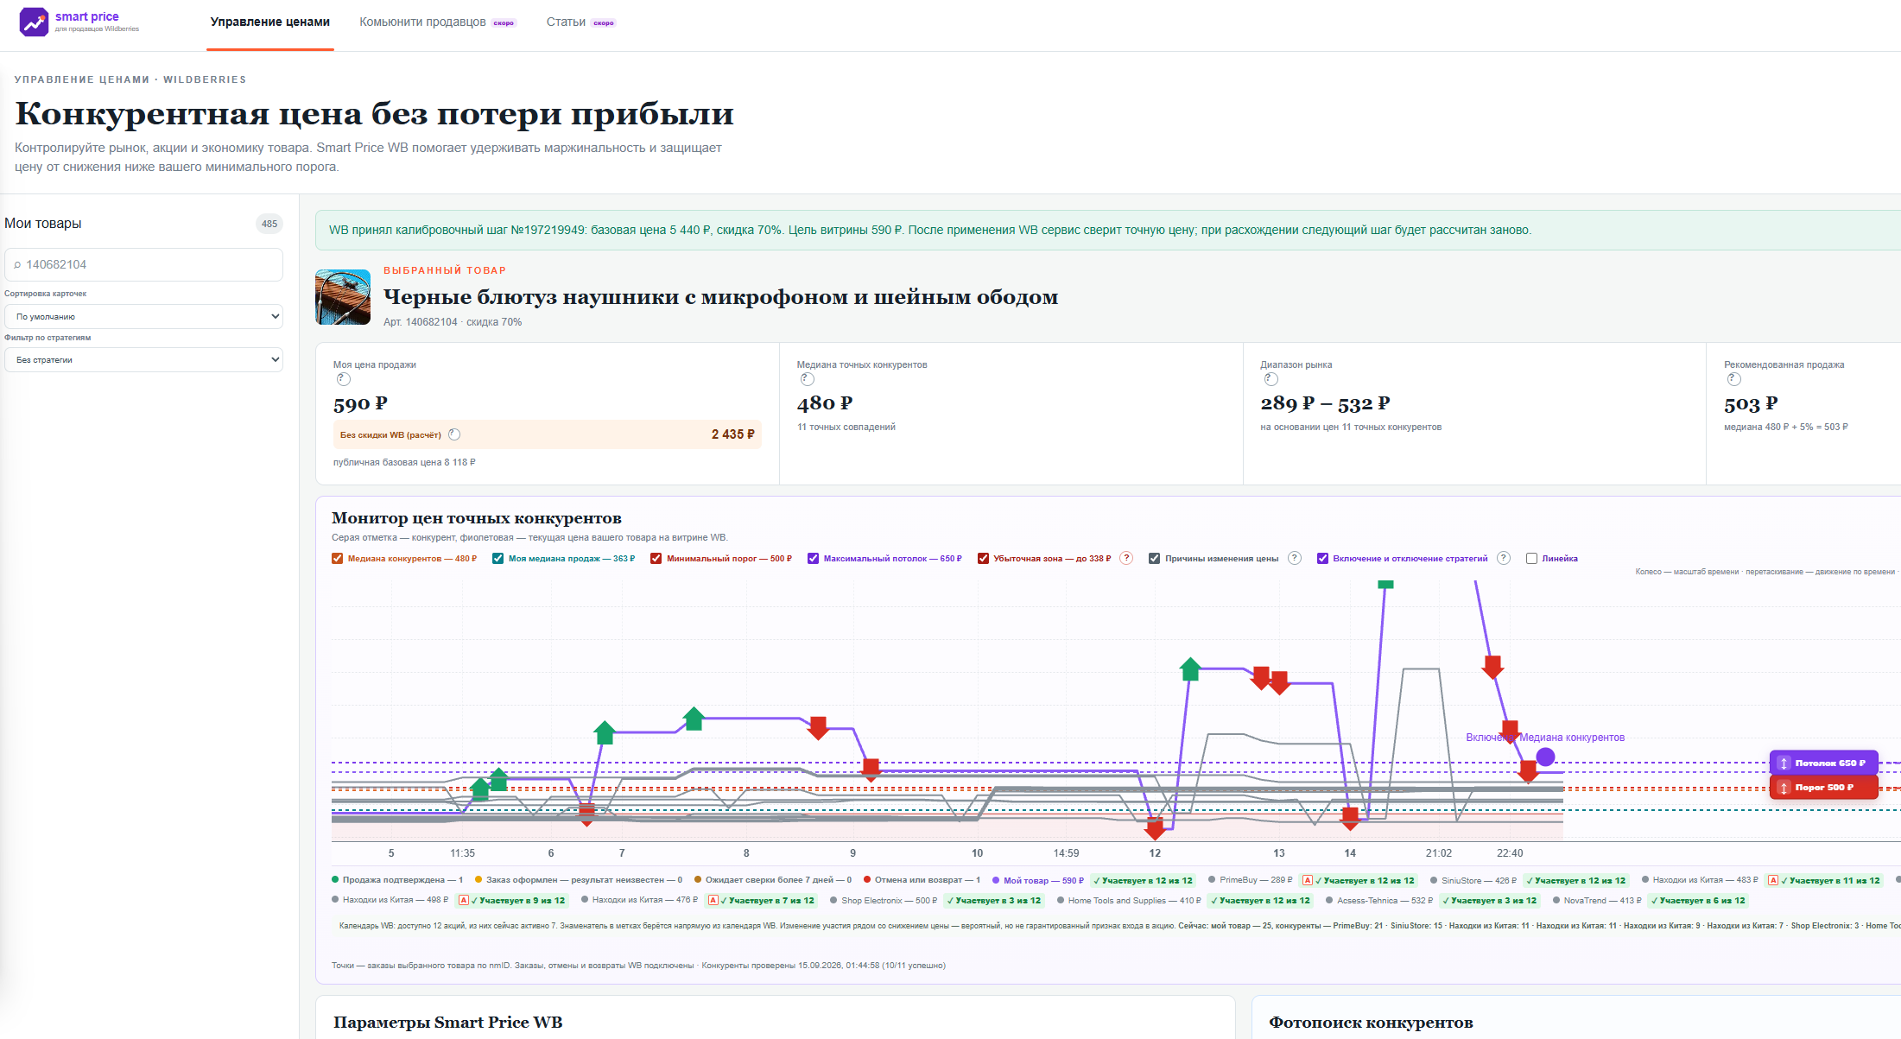Screen dimensions: 1901x1039
Task: Click the headphones product thumbnail
Action: coord(343,297)
